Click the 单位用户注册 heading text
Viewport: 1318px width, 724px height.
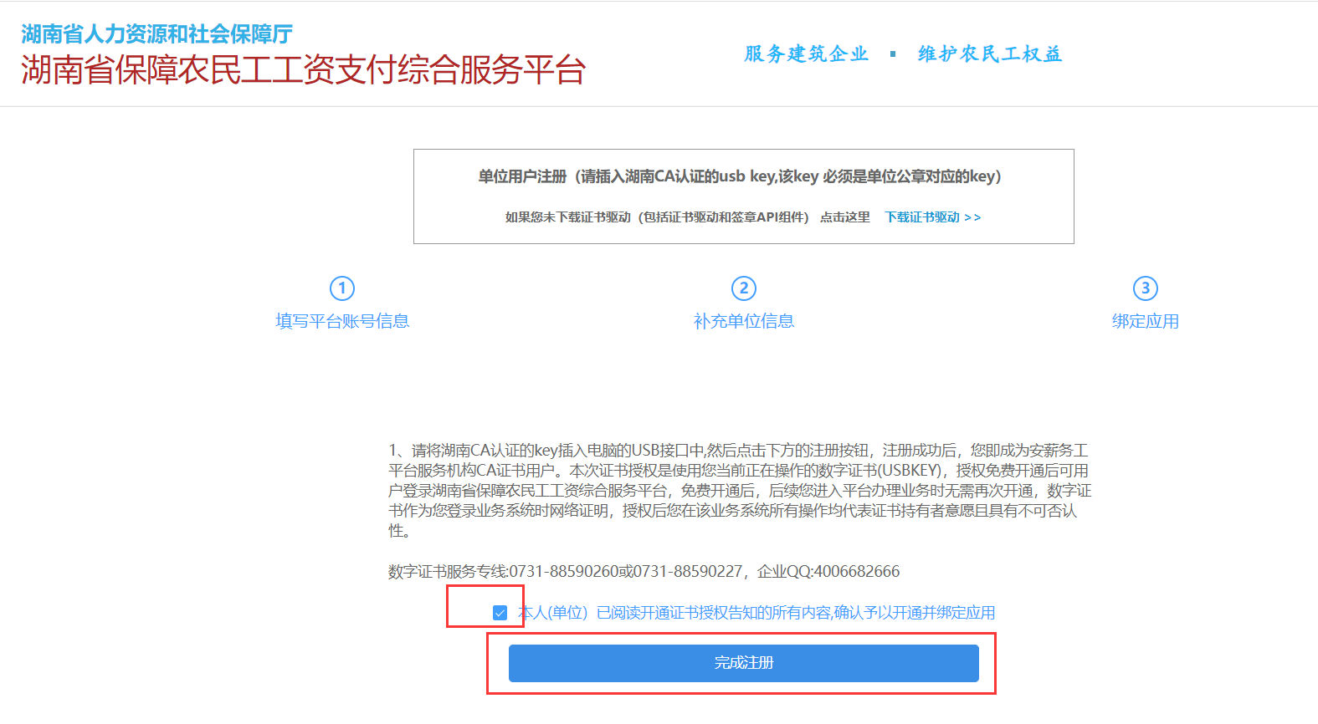click(740, 176)
